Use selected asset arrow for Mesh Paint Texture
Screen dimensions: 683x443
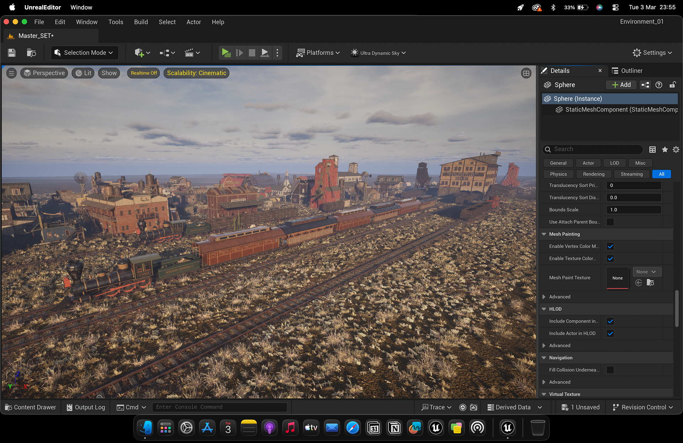coord(639,283)
